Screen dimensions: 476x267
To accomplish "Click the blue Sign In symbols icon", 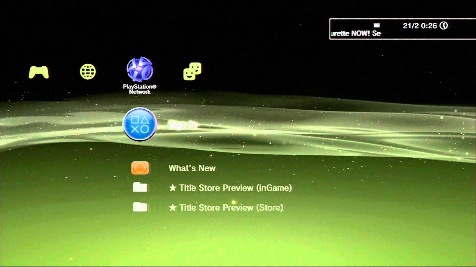I will pos(140,124).
